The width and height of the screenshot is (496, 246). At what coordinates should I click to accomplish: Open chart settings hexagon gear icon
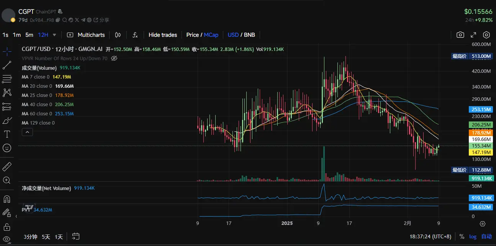pos(486,35)
